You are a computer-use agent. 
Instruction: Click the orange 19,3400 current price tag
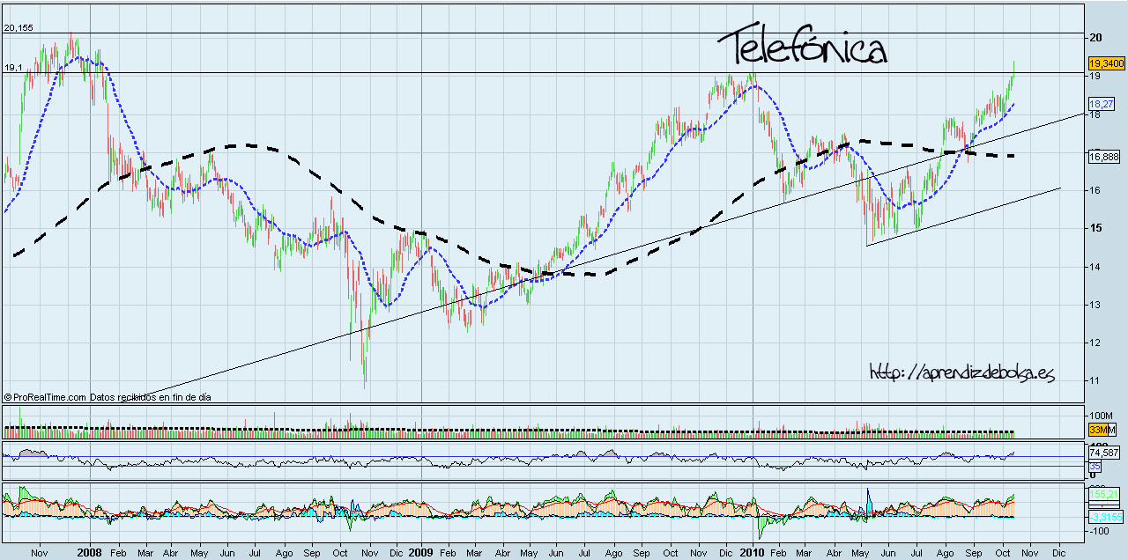pos(1106,63)
